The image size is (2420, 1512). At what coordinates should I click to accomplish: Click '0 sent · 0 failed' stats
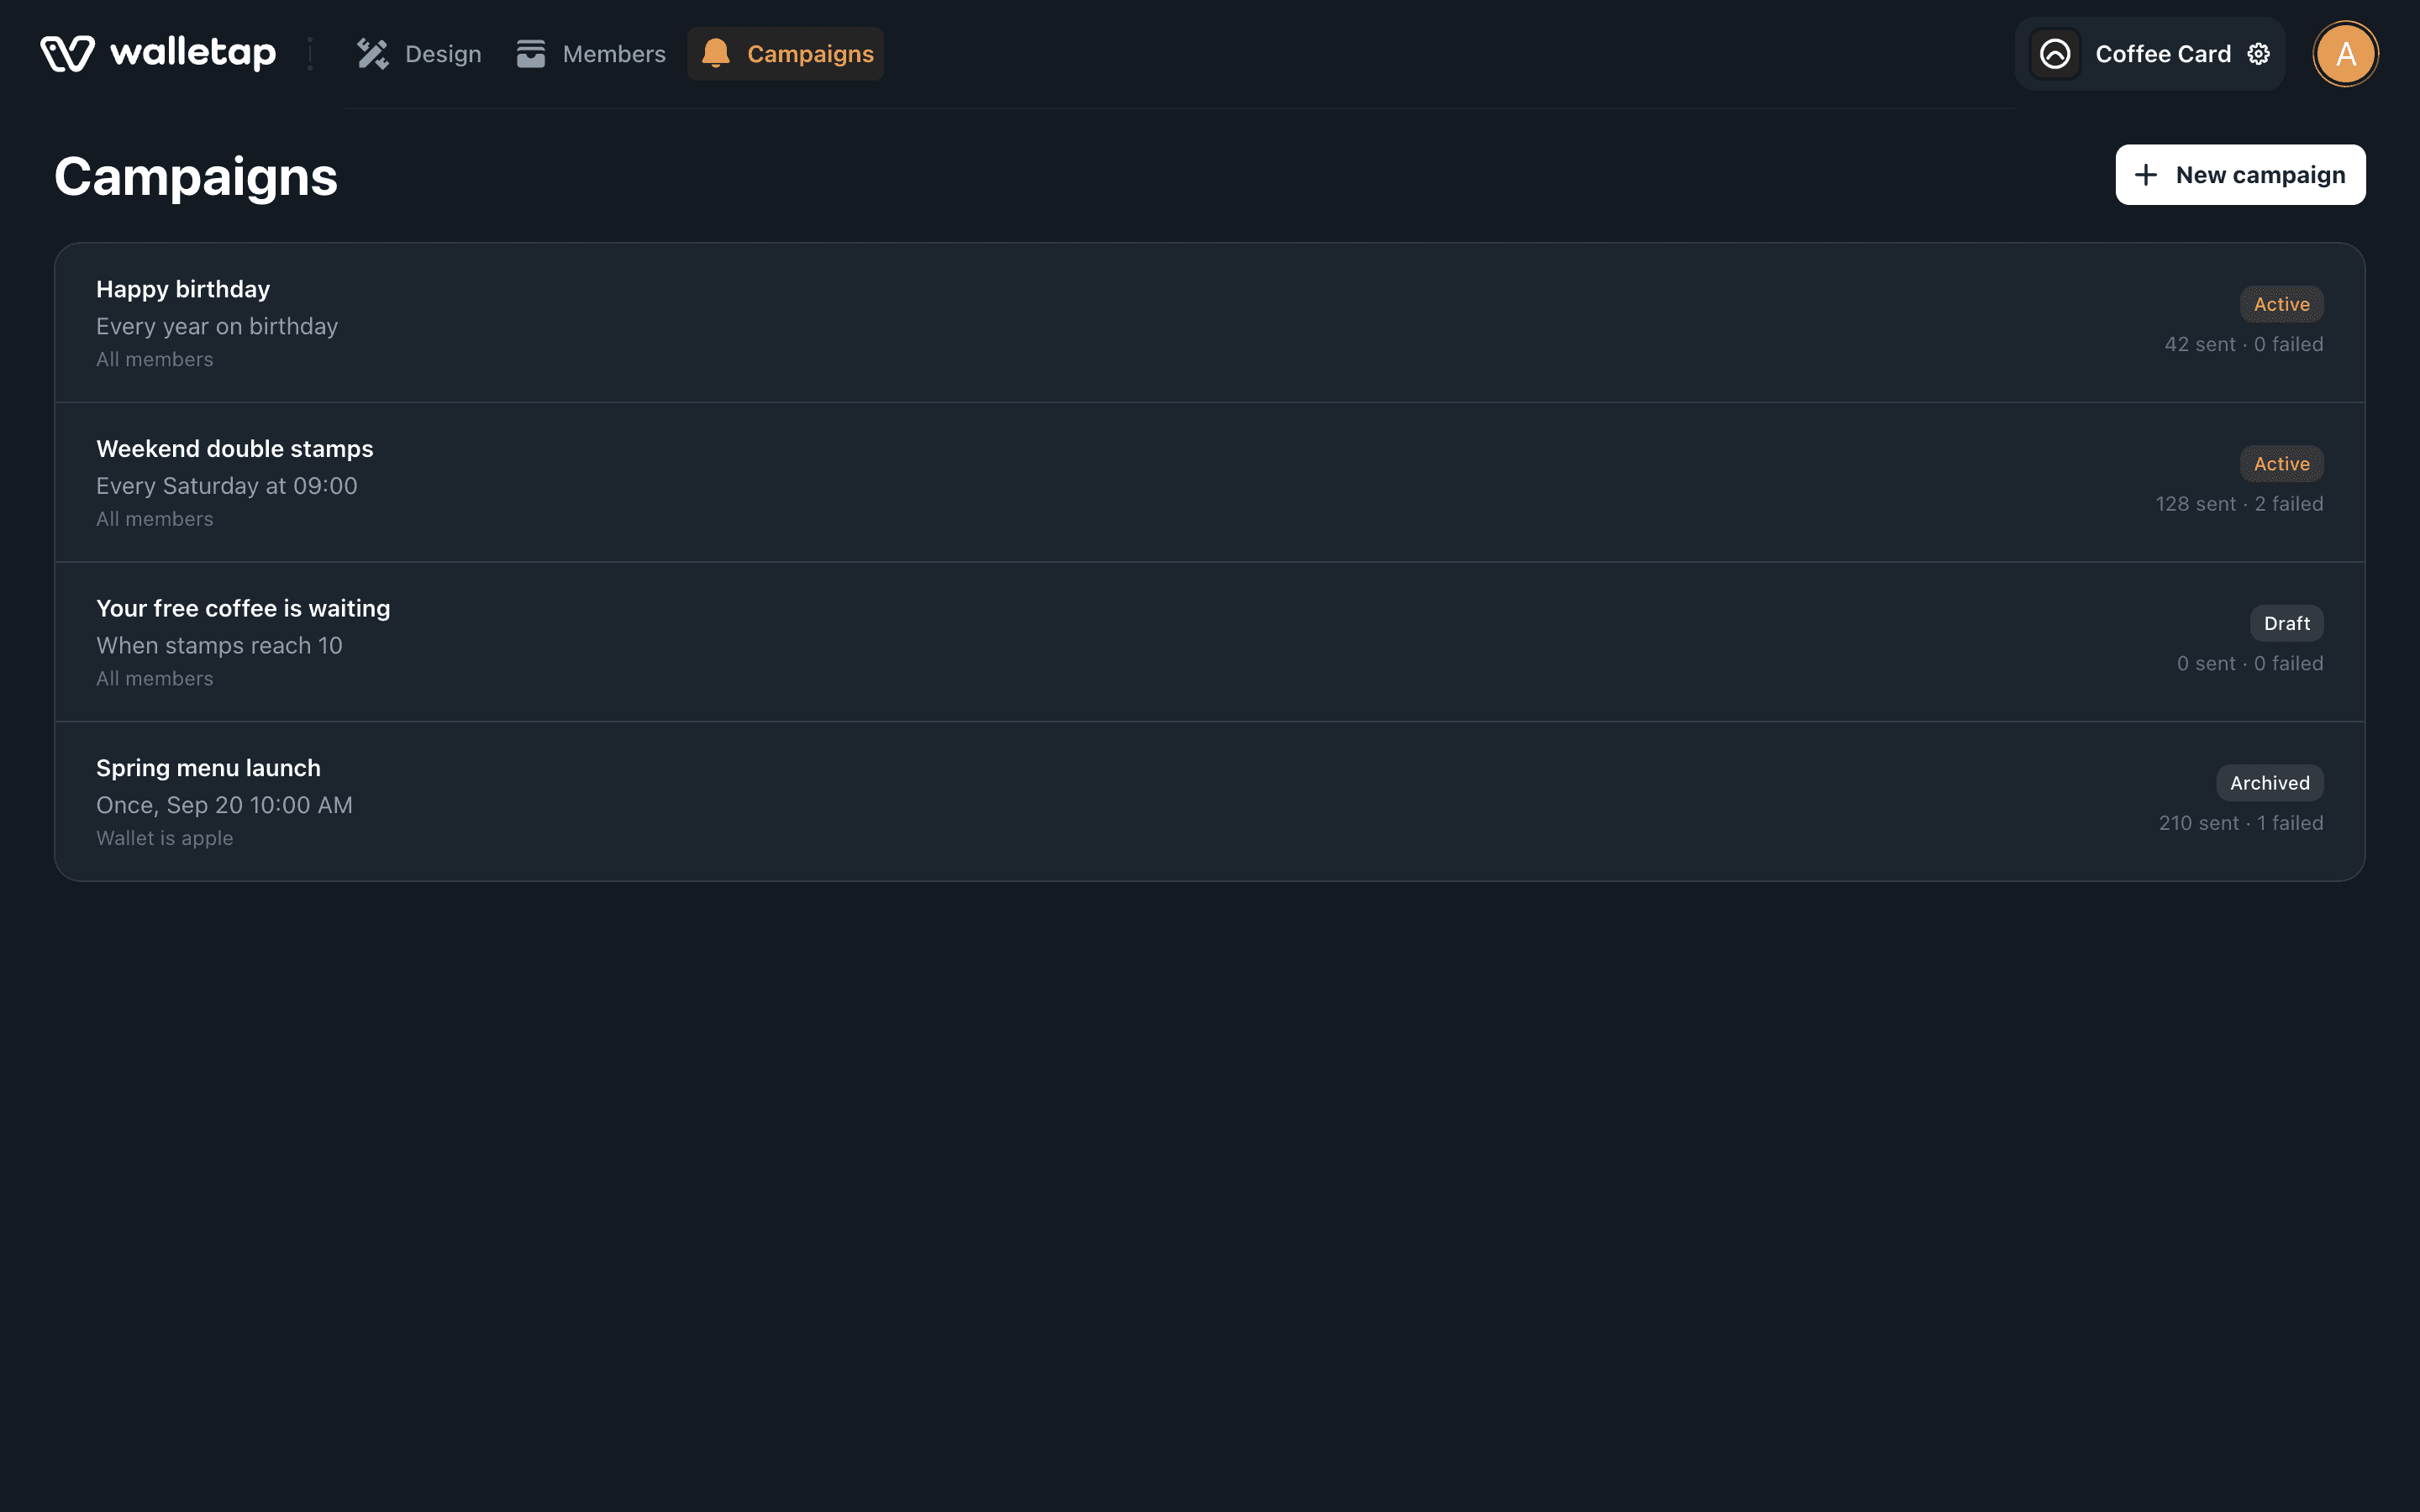[x=2250, y=663]
